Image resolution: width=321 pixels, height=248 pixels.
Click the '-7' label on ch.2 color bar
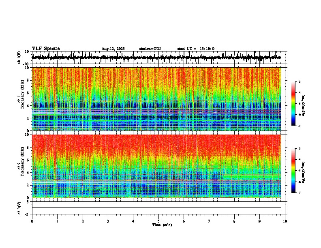coord(299,192)
